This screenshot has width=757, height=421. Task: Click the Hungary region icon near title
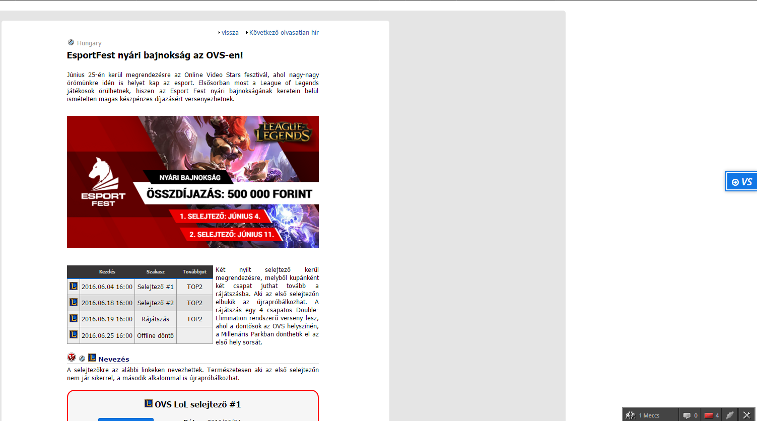tap(71, 43)
